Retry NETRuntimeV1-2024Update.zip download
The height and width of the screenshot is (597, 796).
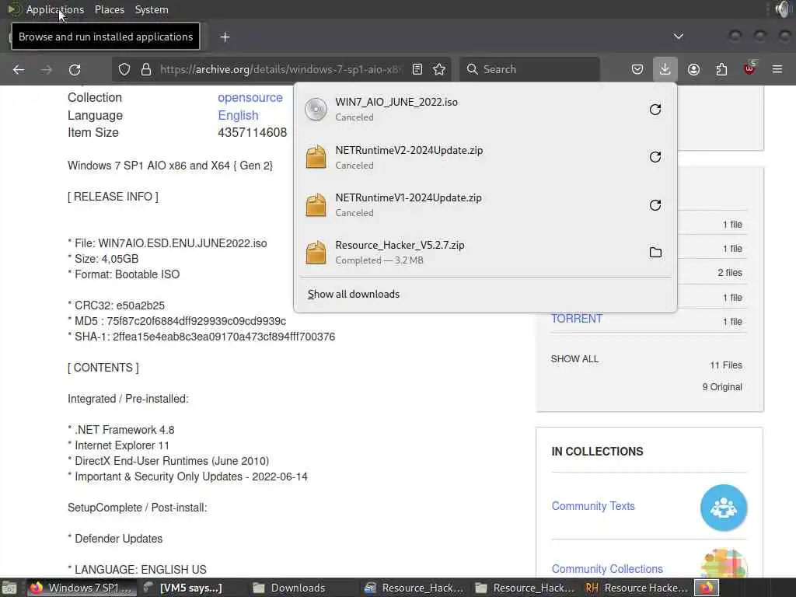(655, 205)
